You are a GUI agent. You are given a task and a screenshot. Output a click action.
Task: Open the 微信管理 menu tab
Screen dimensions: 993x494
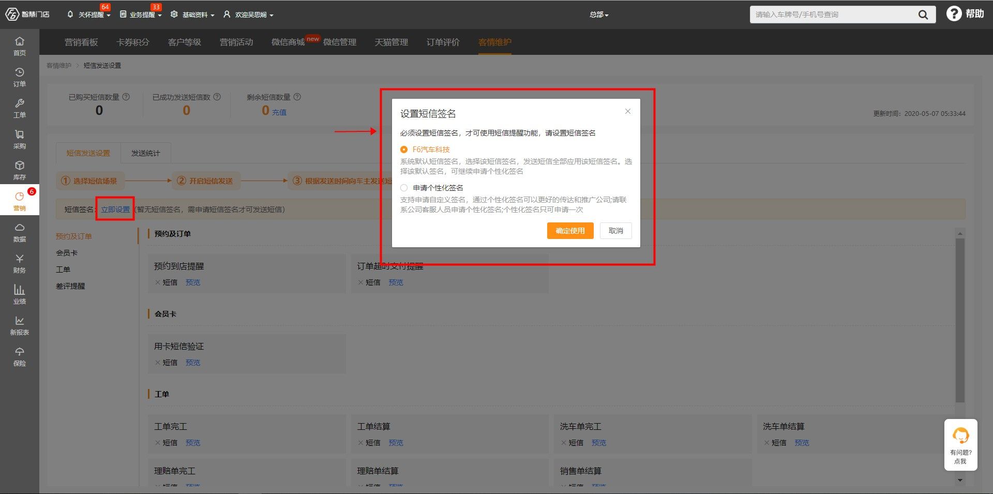[340, 42]
